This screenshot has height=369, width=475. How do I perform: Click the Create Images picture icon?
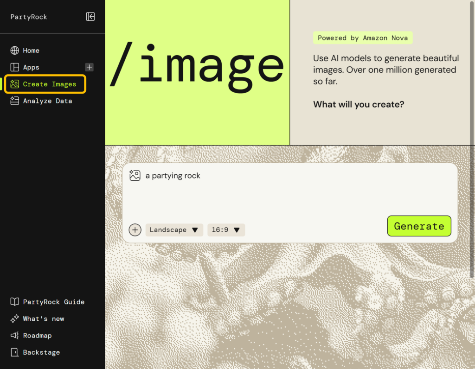16,84
